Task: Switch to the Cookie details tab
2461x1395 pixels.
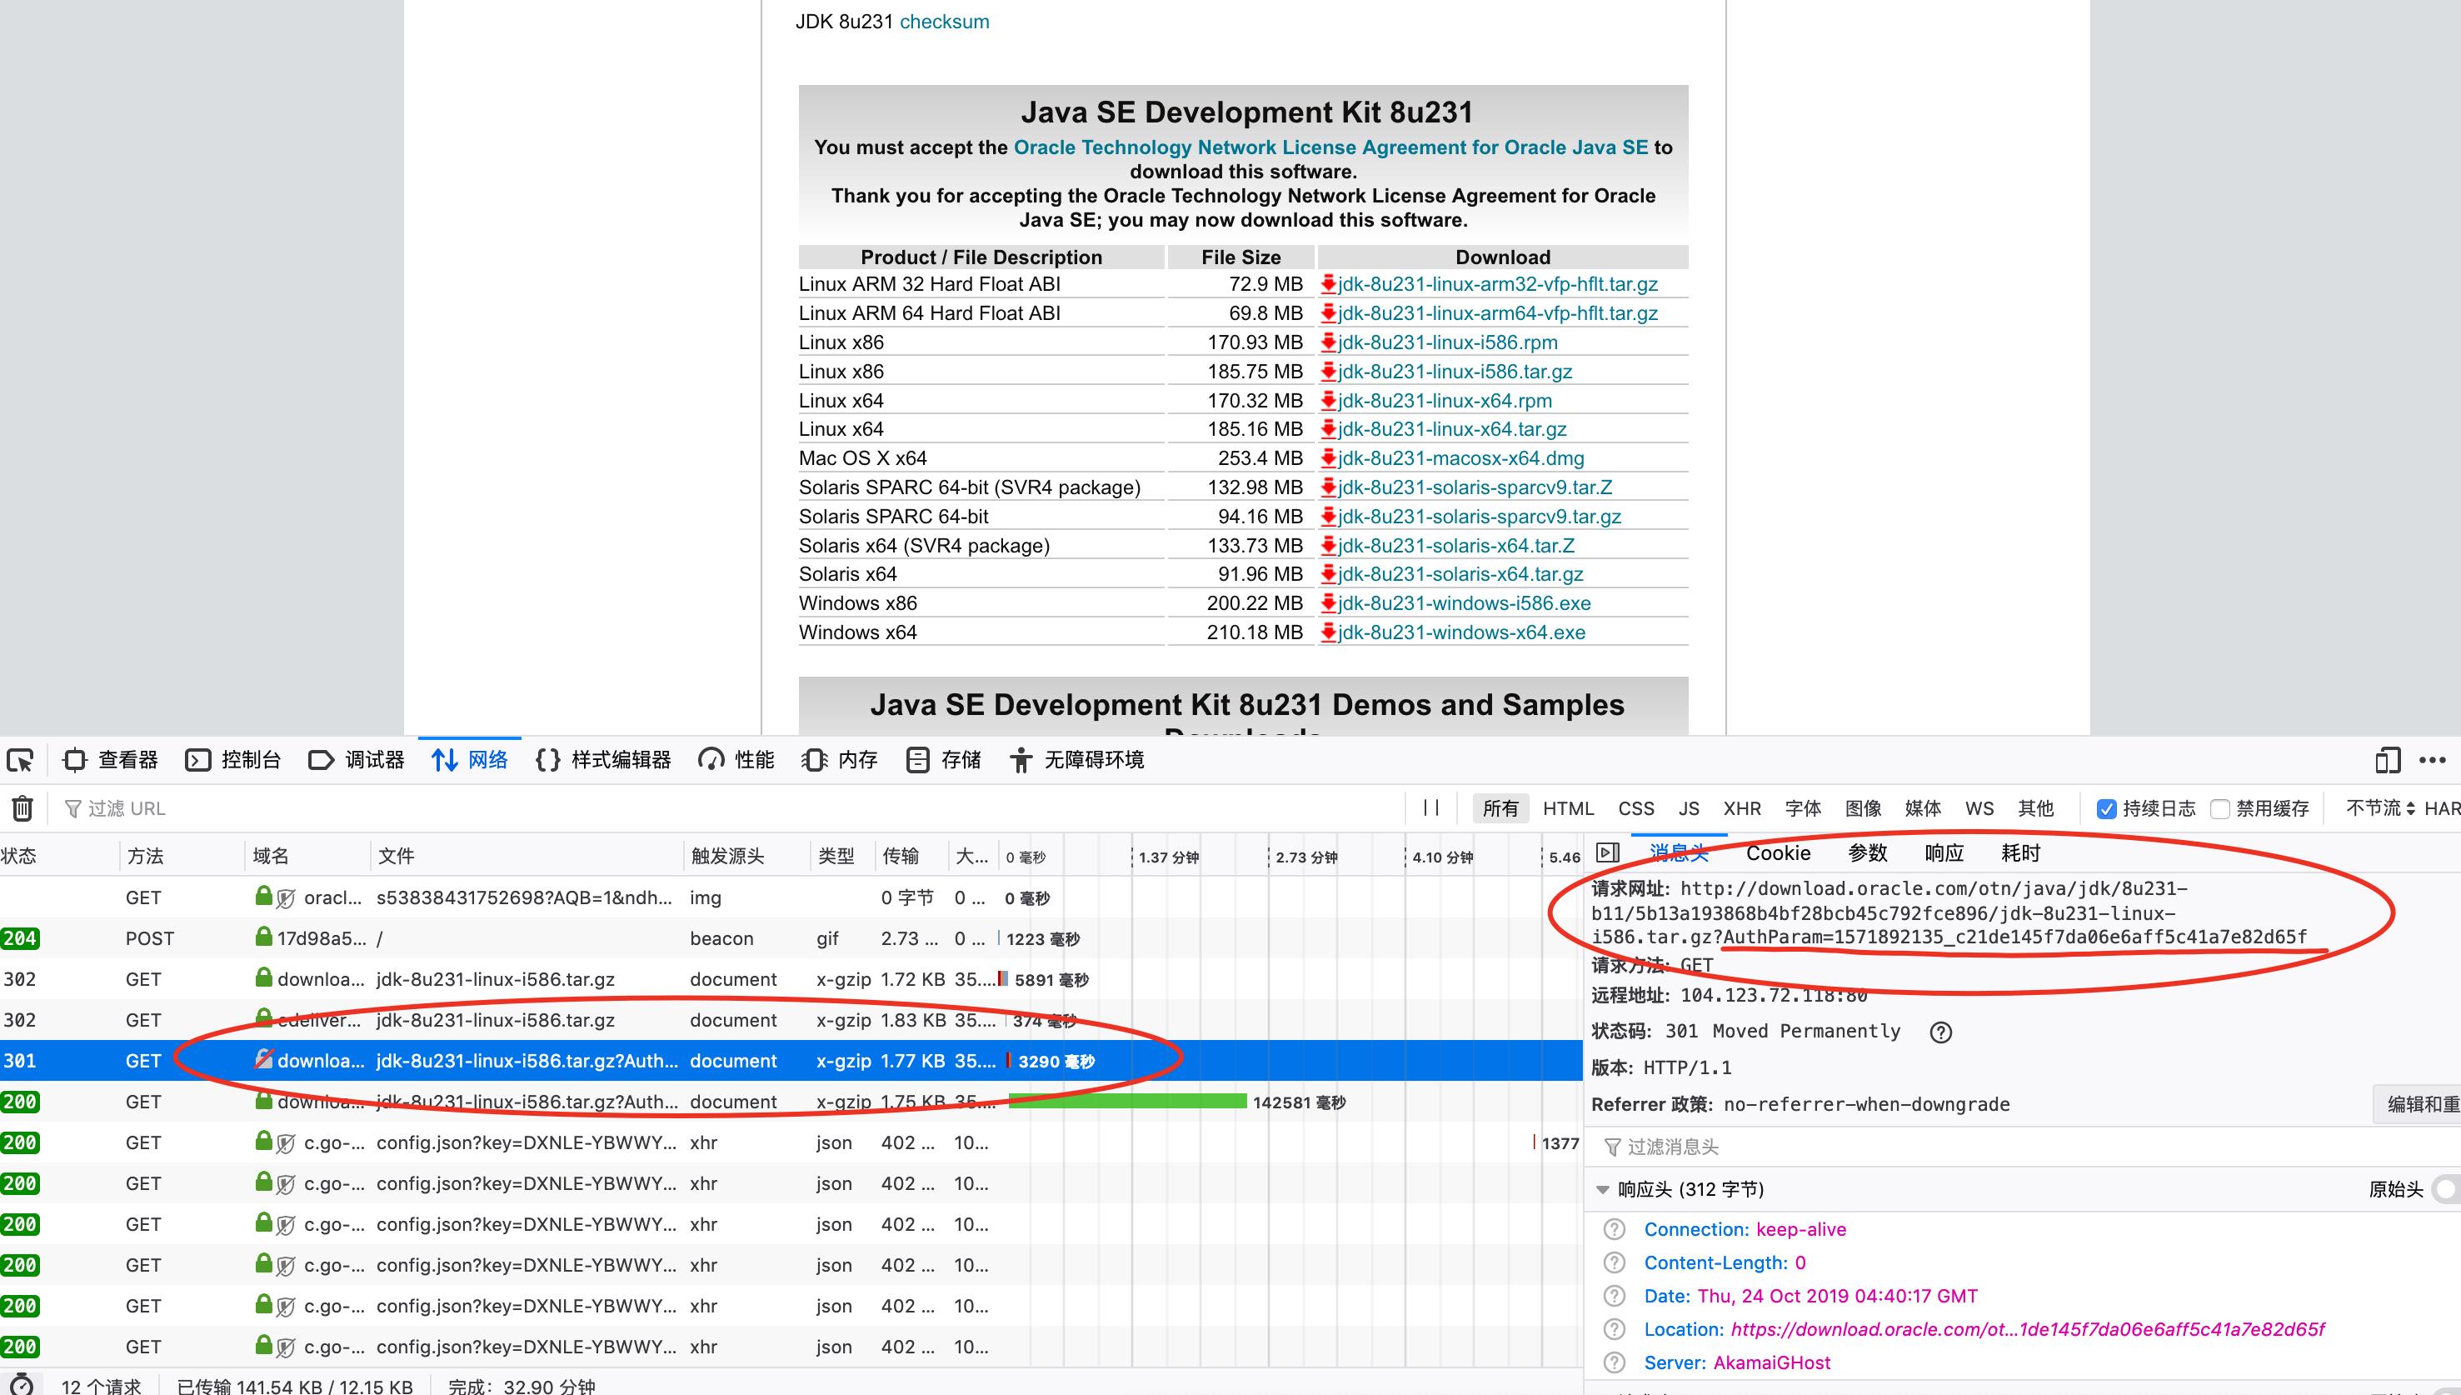Action: coord(1778,852)
